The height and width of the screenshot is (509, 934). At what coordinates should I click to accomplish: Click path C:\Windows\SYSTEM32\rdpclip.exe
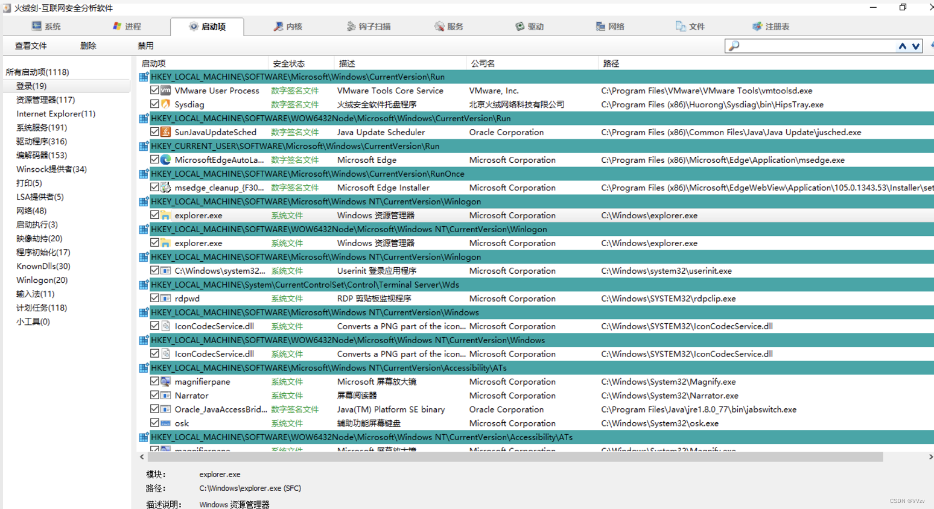pos(668,299)
